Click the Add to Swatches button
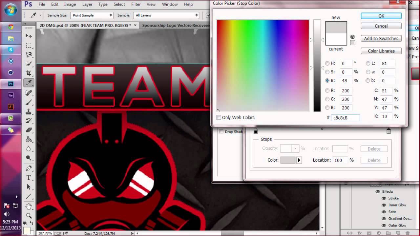 coord(381,39)
